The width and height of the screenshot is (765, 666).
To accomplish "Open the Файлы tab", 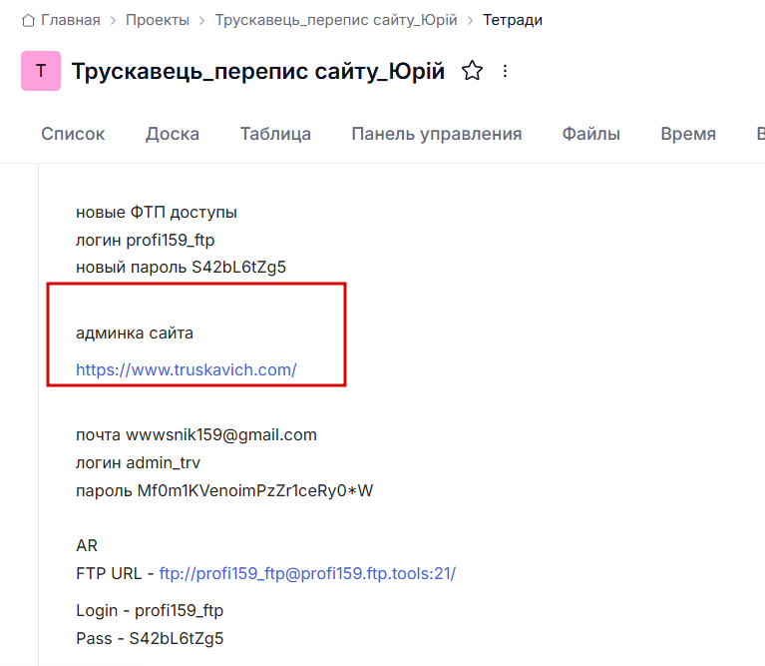I will (590, 134).
